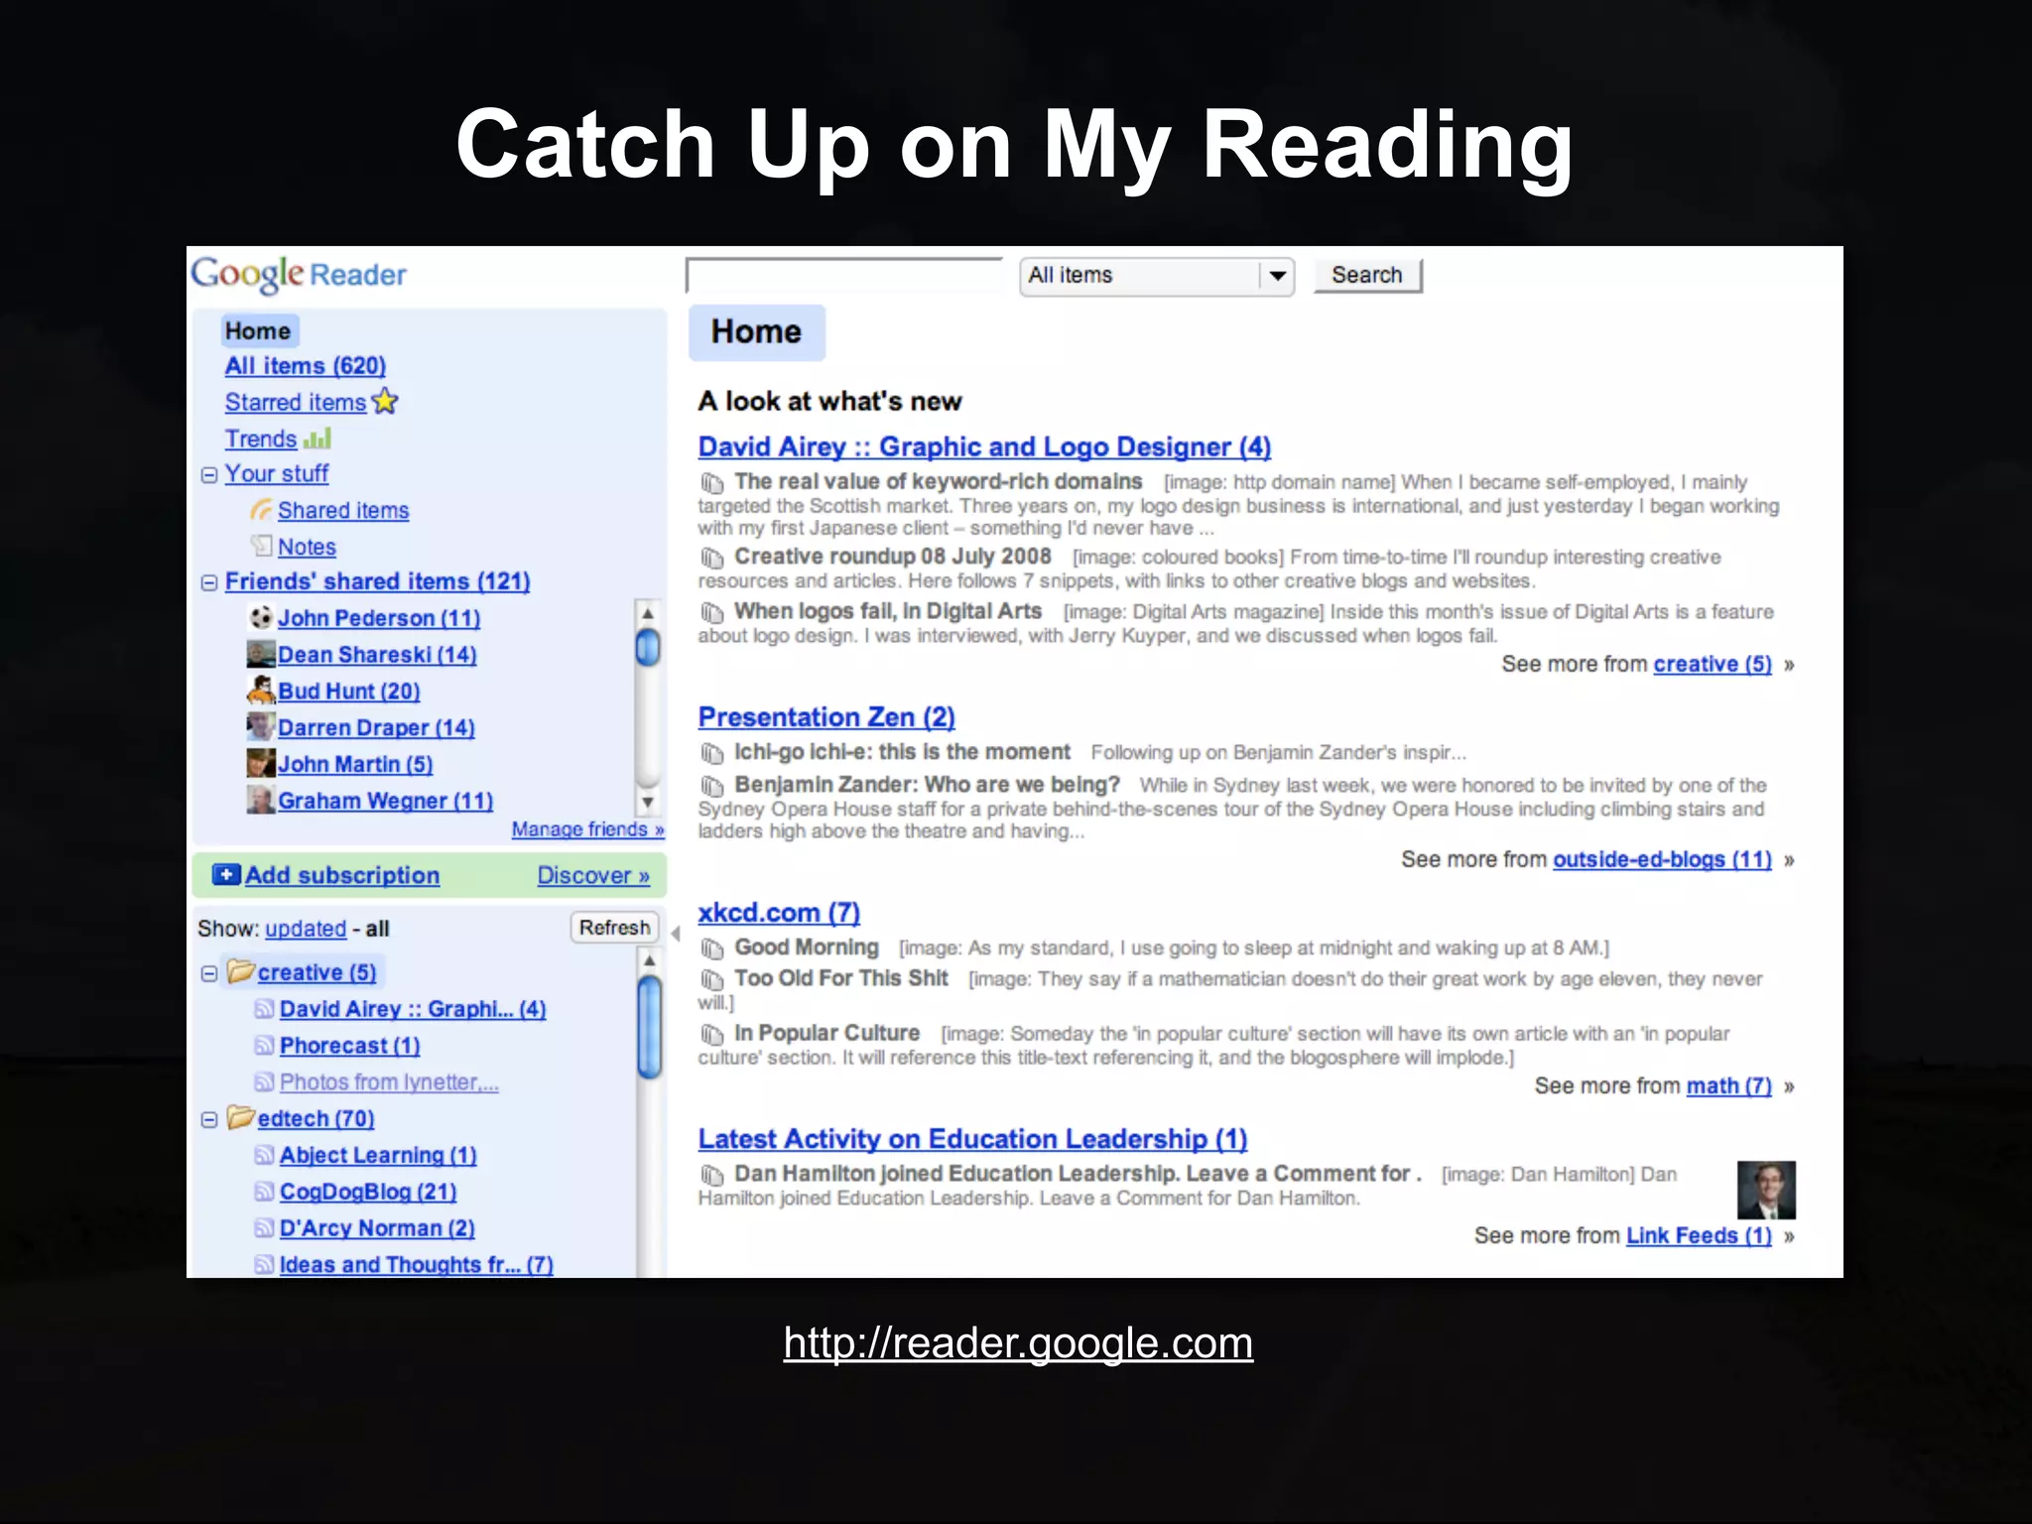Click inside the search text field

[x=844, y=276]
